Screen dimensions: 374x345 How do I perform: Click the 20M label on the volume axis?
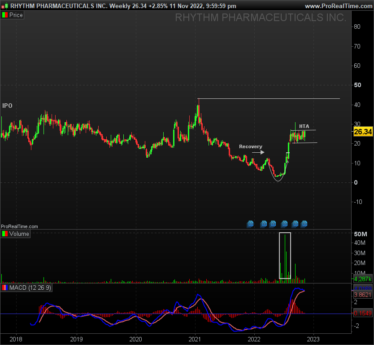[360, 263]
